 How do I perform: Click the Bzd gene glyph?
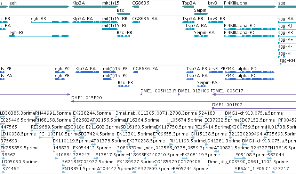(123, 14)
